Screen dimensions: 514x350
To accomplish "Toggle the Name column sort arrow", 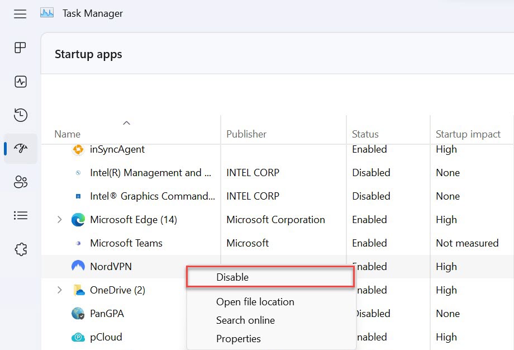I will 126,123.
